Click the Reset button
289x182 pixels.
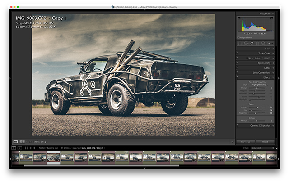265,142
